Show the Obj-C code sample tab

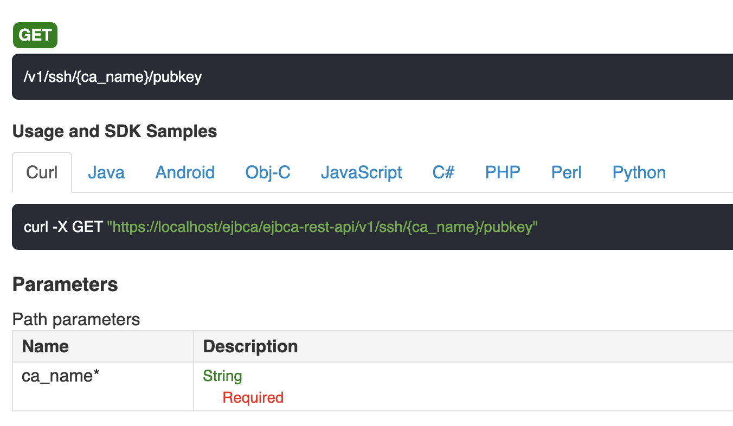[268, 172]
